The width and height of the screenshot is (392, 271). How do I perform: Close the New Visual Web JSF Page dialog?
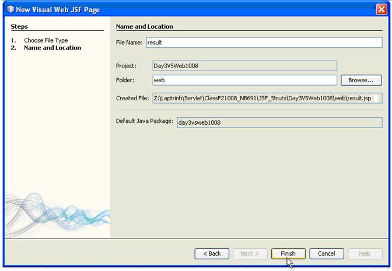[381, 9]
